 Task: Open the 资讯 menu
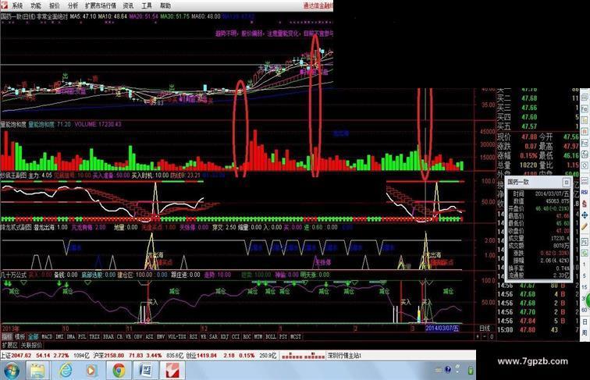128,5
